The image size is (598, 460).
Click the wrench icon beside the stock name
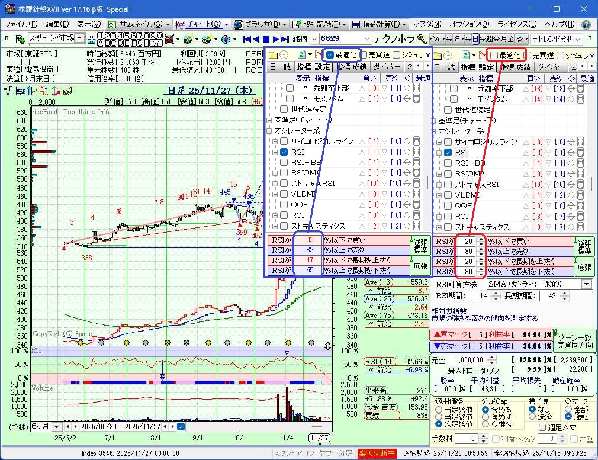click(422, 39)
